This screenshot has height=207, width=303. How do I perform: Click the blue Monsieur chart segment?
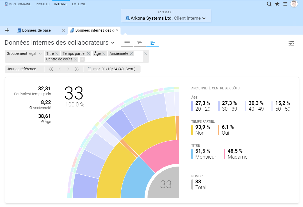pyautogui.click(x=136, y=180)
